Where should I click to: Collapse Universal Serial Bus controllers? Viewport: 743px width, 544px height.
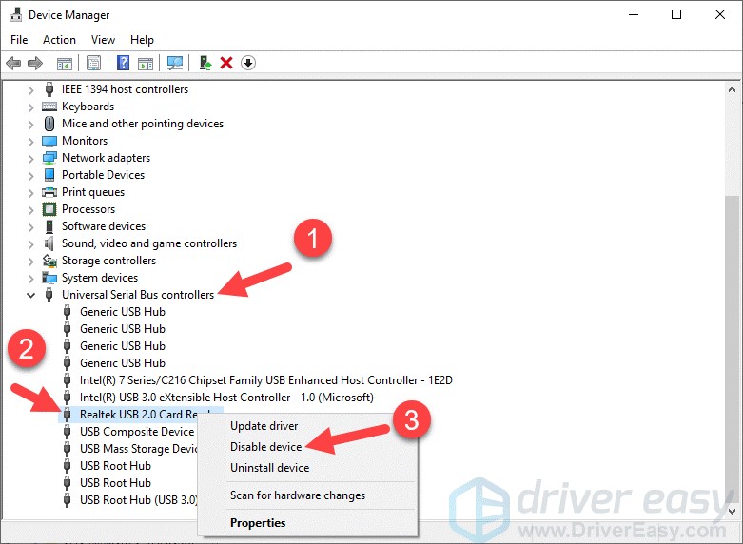(x=30, y=295)
